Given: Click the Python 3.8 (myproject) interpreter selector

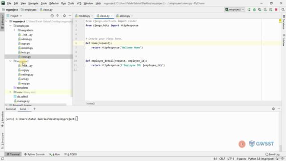Looking at the screenshot, I should point(261,159).
